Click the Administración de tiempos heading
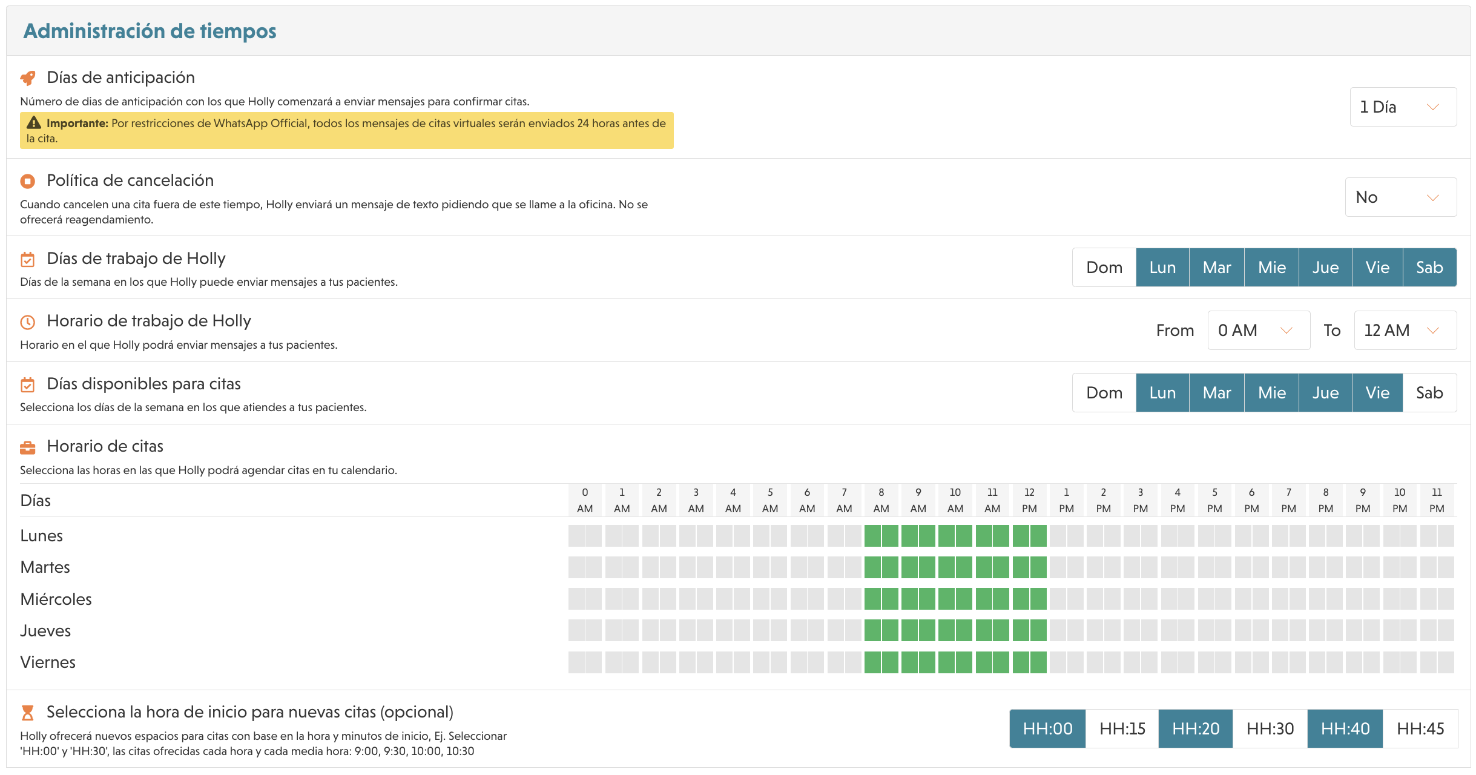Image resolution: width=1476 pixels, height=775 pixels. (150, 31)
